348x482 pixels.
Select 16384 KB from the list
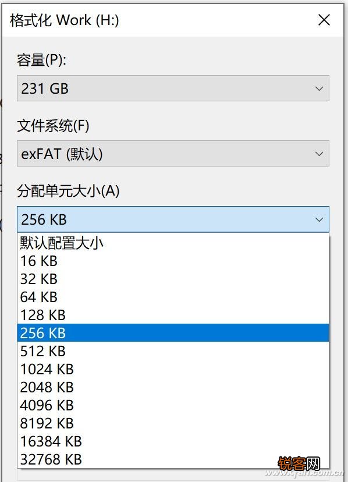point(51,441)
